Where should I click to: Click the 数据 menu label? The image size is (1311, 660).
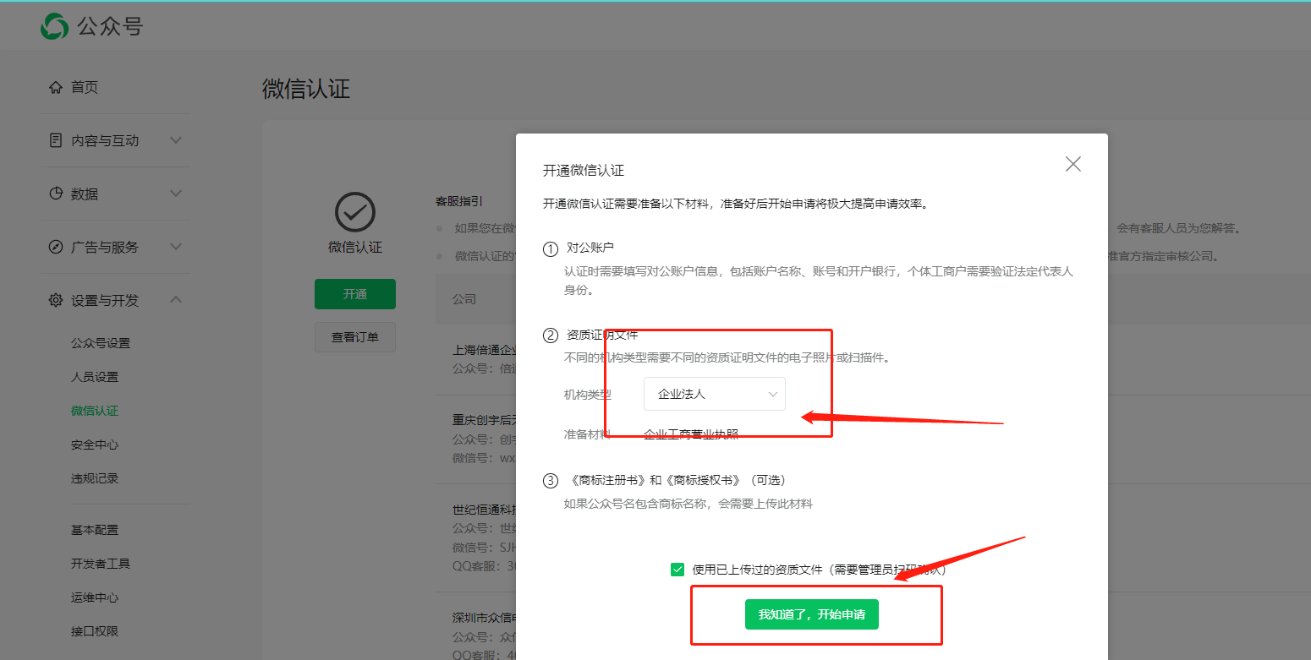[x=85, y=194]
